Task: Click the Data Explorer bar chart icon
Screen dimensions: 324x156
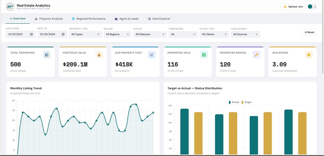Action: (x=149, y=18)
